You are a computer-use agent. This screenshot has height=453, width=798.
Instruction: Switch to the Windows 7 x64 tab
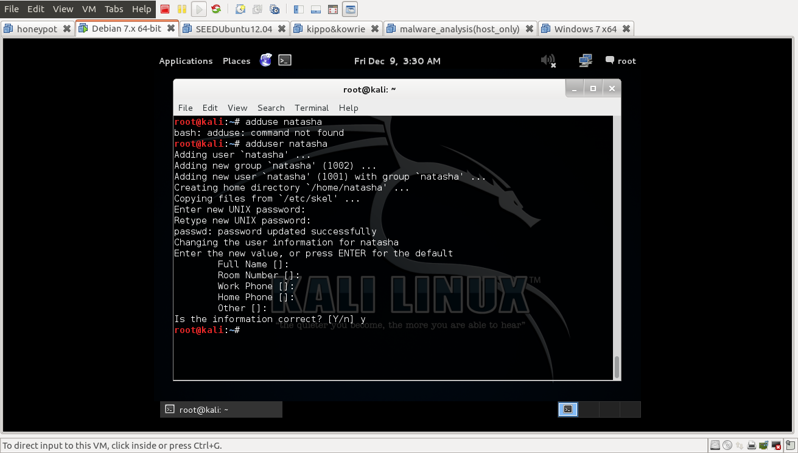click(x=586, y=29)
